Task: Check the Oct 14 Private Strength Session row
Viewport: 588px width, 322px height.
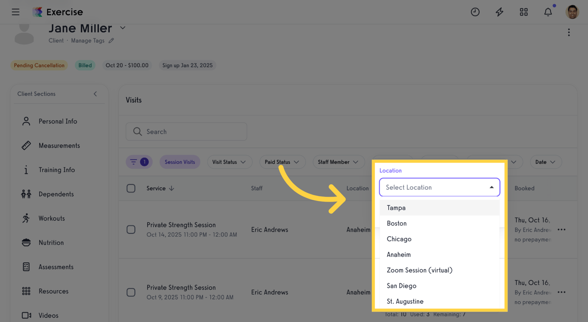Action: 131,229
